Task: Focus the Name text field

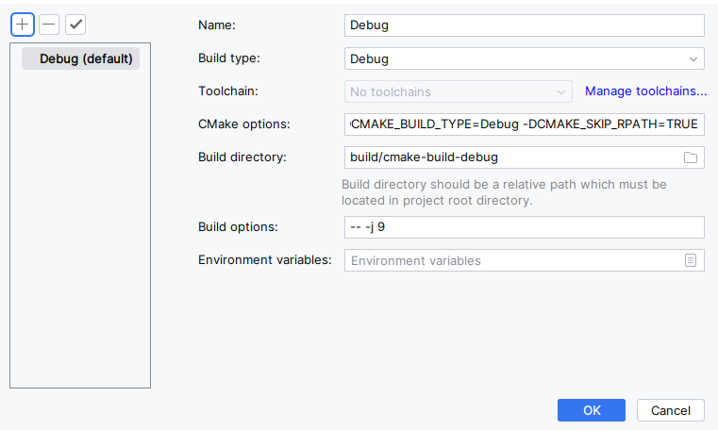Action: (x=525, y=25)
